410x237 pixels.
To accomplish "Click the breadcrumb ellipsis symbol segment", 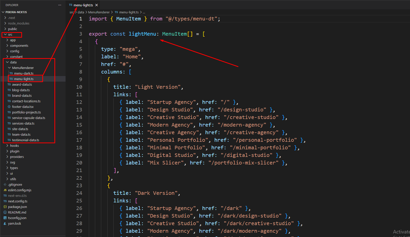I will (x=144, y=12).
